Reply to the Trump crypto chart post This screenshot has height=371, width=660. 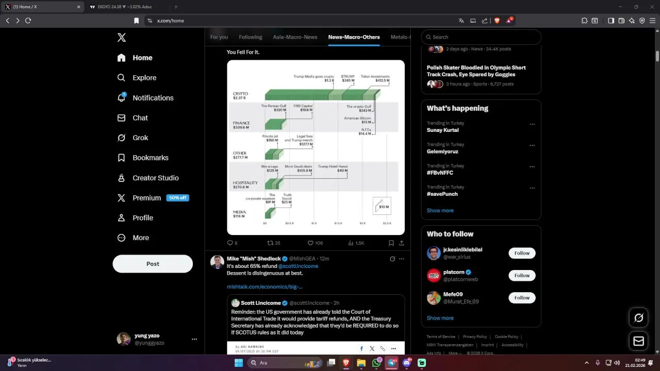pos(232,243)
